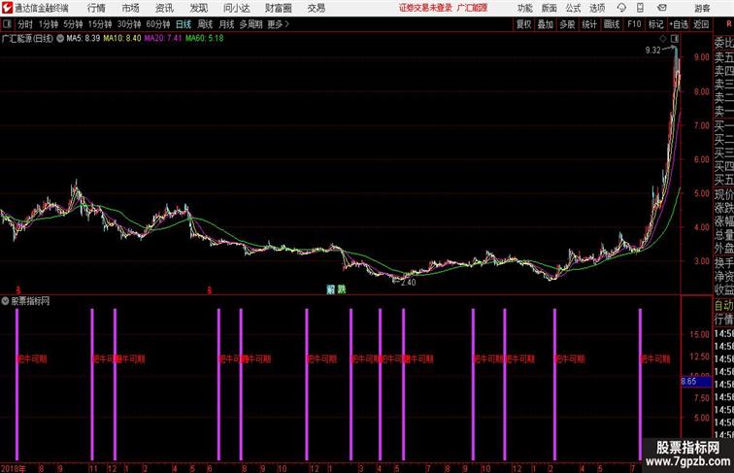Open the 资讯 menu
The height and width of the screenshot is (473, 734).
click(164, 8)
